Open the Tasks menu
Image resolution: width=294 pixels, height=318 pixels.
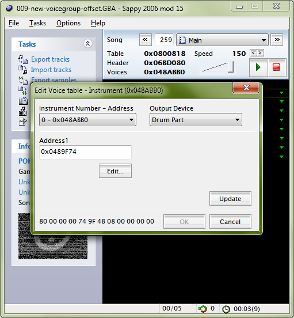[x=37, y=23]
